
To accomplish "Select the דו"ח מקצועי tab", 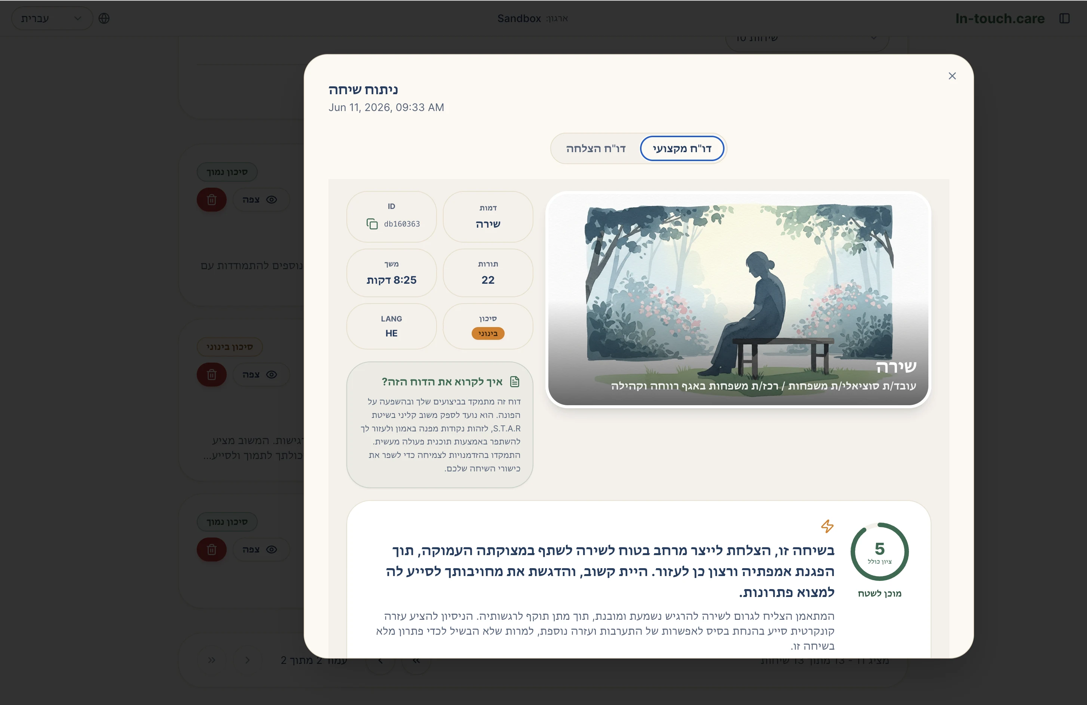I will (682, 148).
